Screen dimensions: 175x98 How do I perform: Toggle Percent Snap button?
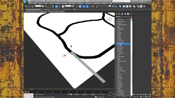click(90, 7)
